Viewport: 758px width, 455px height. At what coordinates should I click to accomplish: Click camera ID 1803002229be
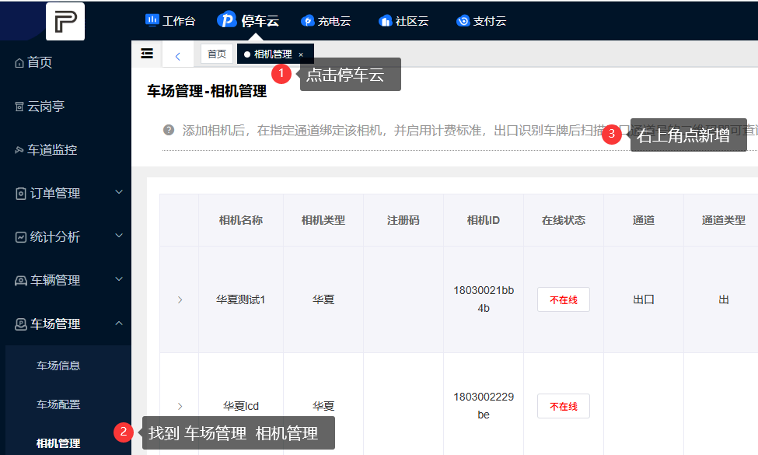484,406
